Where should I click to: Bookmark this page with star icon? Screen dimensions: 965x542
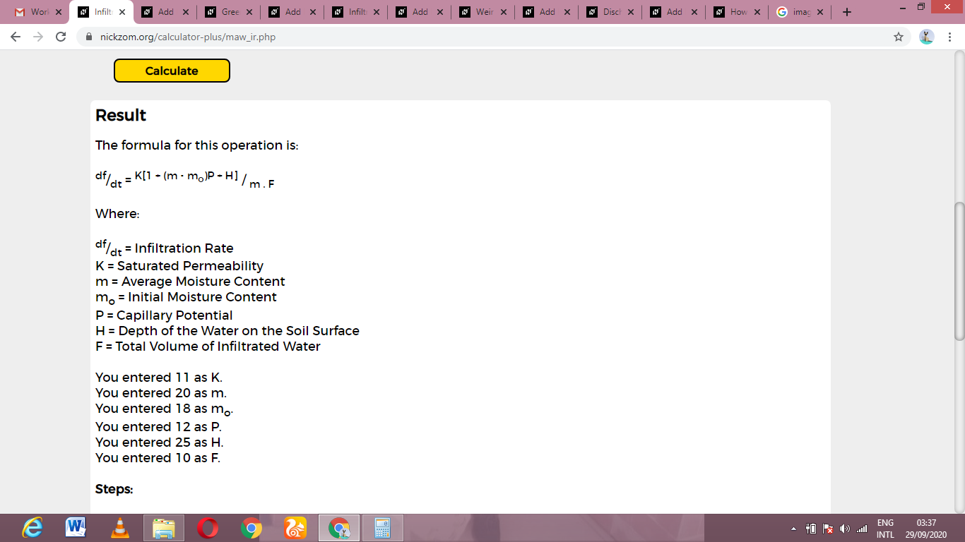(x=899, y=37)
